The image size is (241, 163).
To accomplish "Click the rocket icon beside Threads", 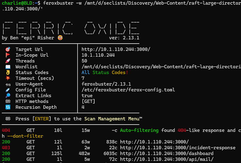I will coord(8,61).
